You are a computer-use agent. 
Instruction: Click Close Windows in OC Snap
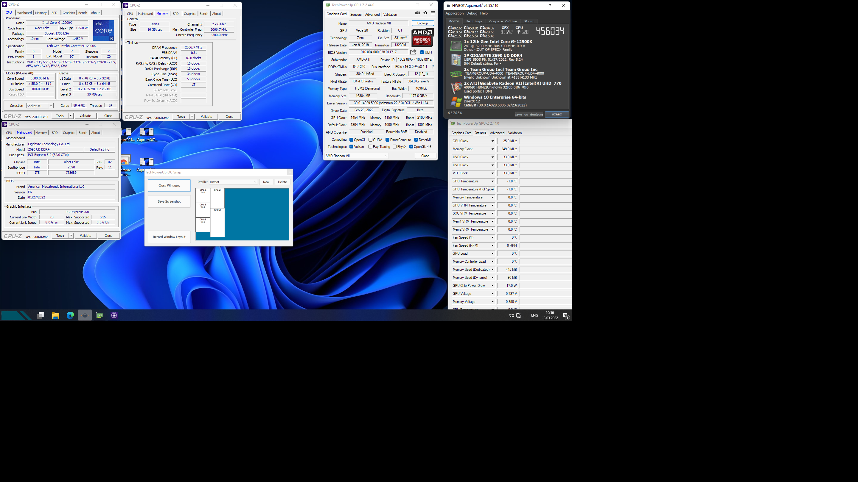pyautogui.click(x=169, y=186)
